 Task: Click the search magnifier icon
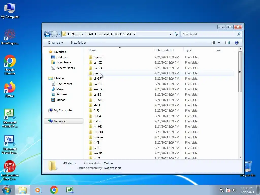click(x=239, y=34)
